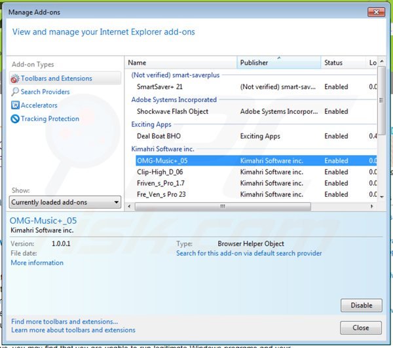This screenshot has width=393, height=348.
Task: Select the OMG-Music+_05 row in the list
Action: point(256,160)
